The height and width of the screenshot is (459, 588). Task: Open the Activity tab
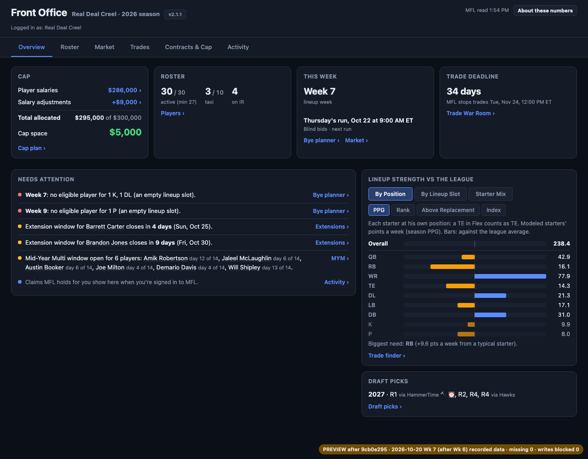pyautogui.click(x=238, y=47)
